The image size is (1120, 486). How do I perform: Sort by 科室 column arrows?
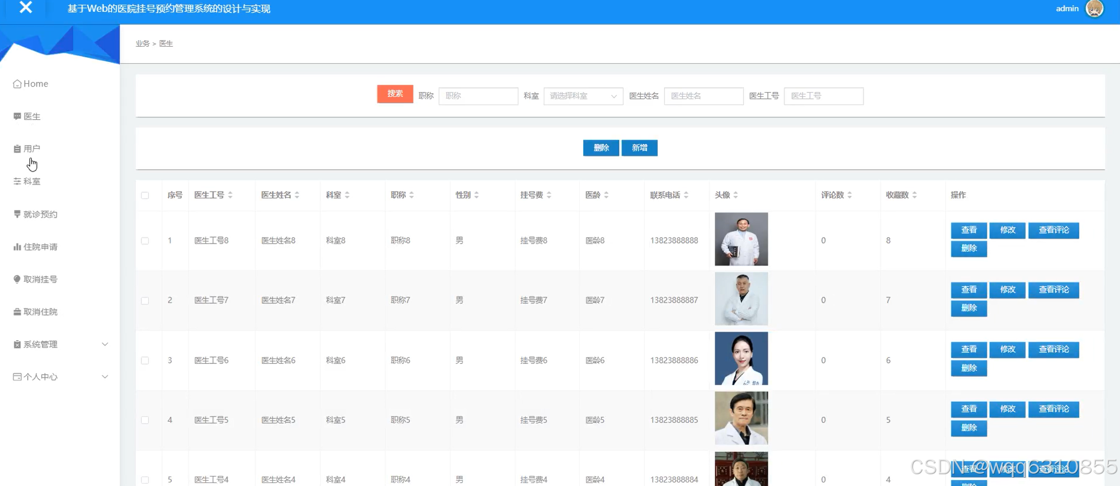click(x=347, y=195)
